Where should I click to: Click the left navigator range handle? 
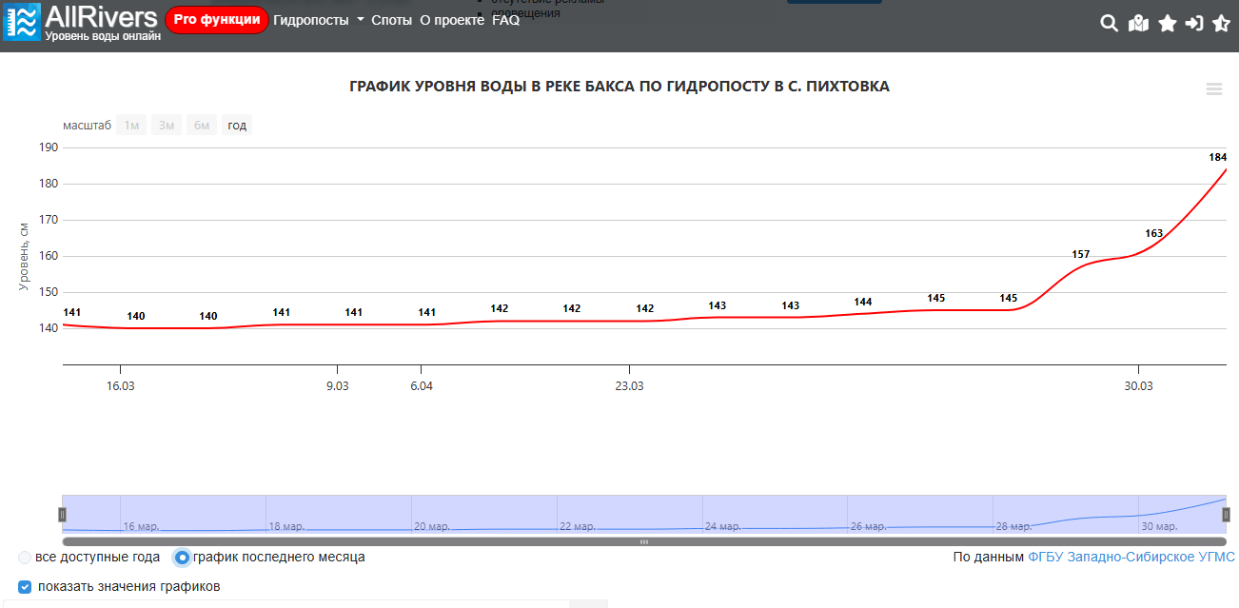tap(63, 514)
